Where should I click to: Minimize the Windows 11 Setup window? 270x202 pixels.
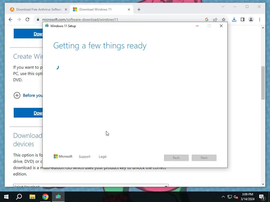(197, 26)
